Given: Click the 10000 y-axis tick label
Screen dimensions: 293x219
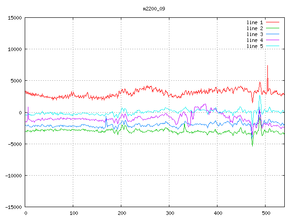Looking at the screenshot, I should pos(15,49).
